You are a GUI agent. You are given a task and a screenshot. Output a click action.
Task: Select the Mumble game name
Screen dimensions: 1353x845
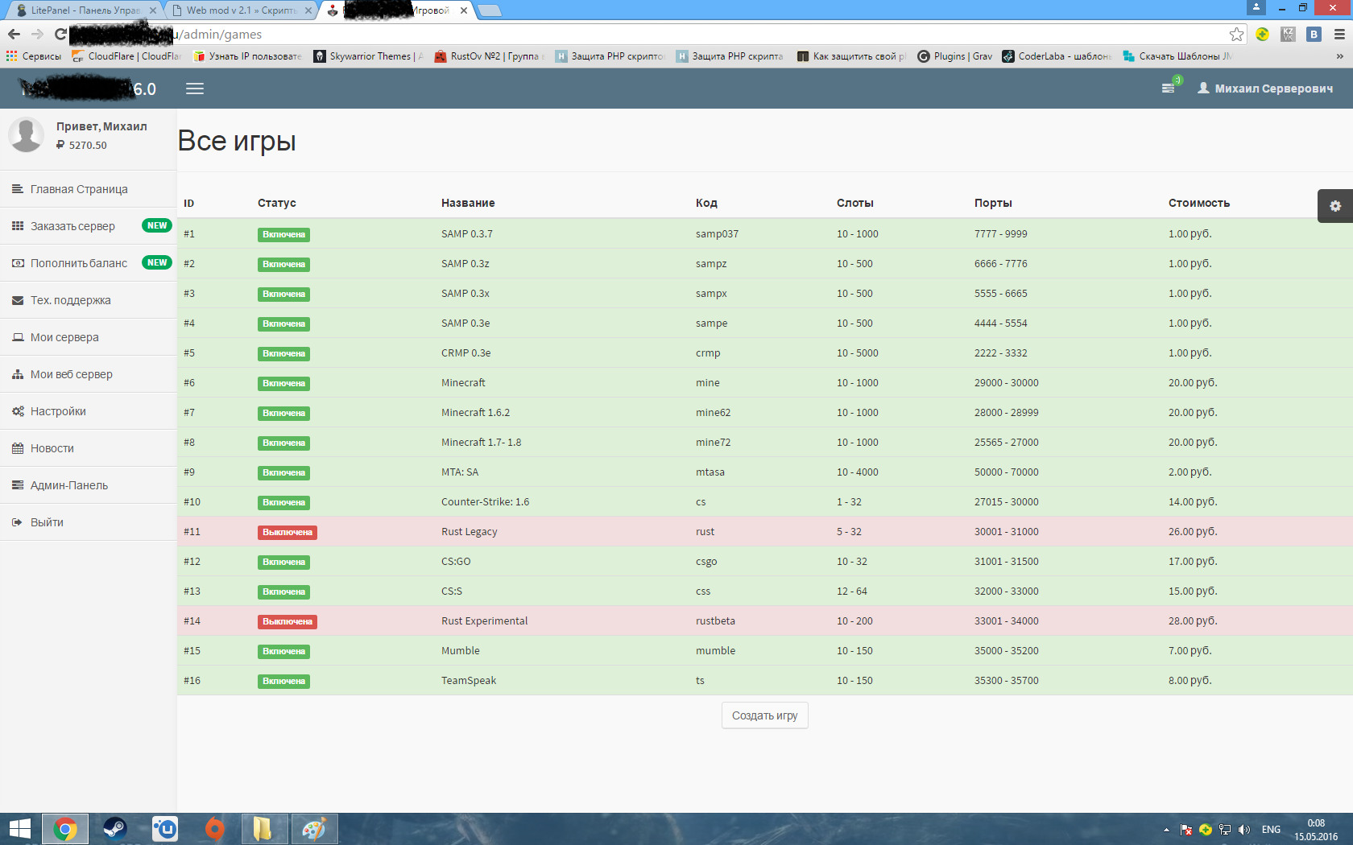461,650
